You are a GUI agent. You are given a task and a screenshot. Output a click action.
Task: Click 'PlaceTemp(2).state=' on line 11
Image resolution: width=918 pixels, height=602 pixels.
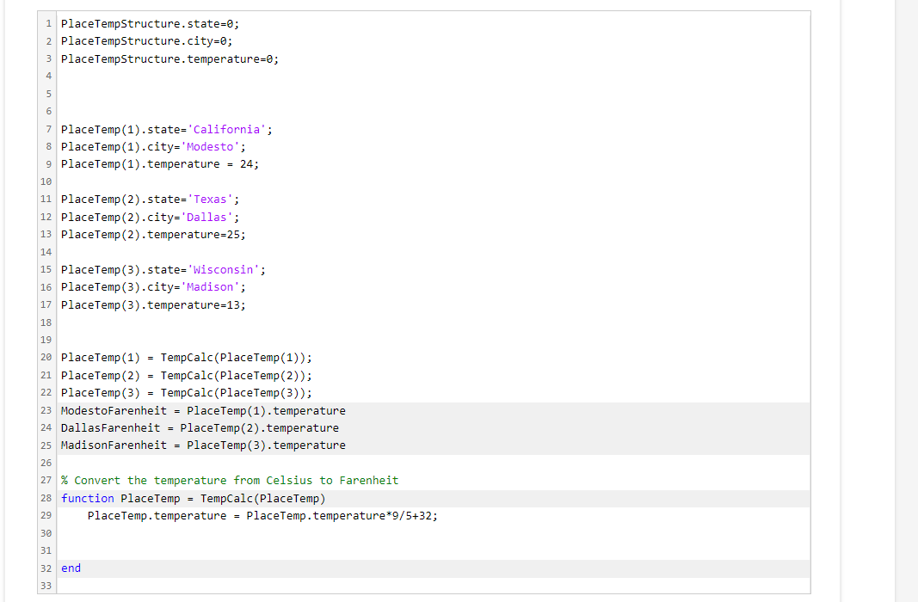click(x=124, y=200)
